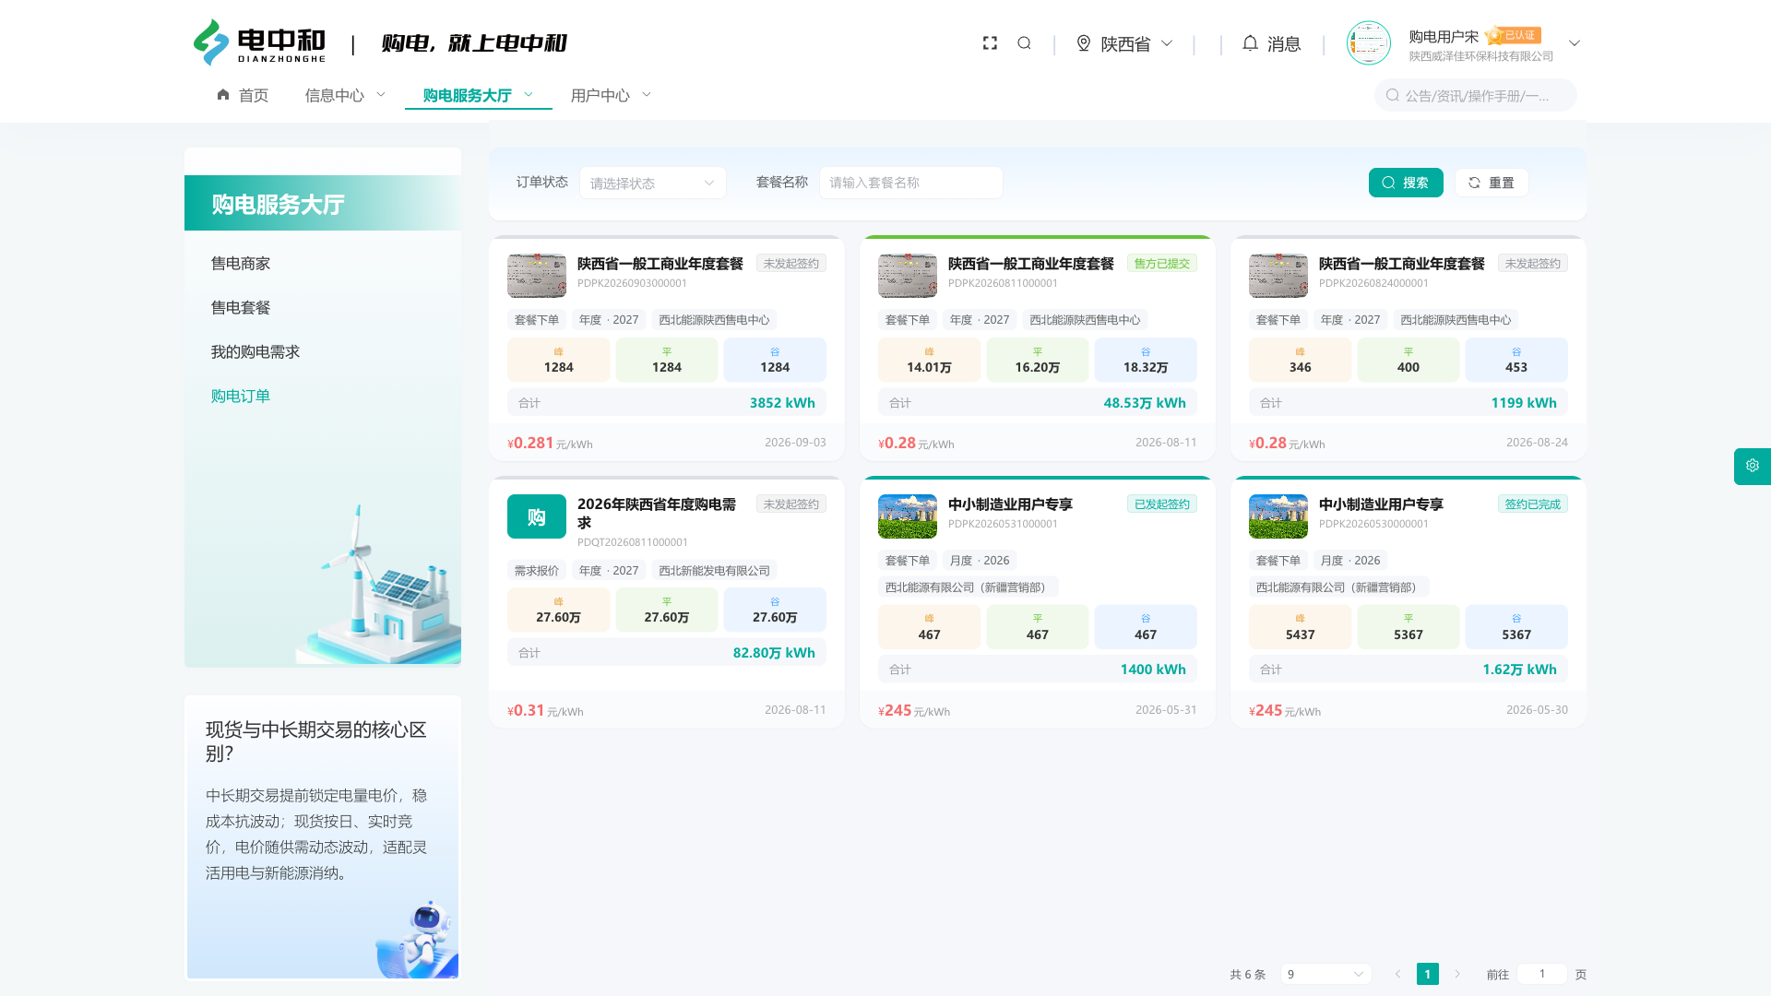Click the green 购 icon on 2026年陕西省年度购电需求 card
Screen dimensions: 1771x996
pyautogui.click(x=537, y=516)
